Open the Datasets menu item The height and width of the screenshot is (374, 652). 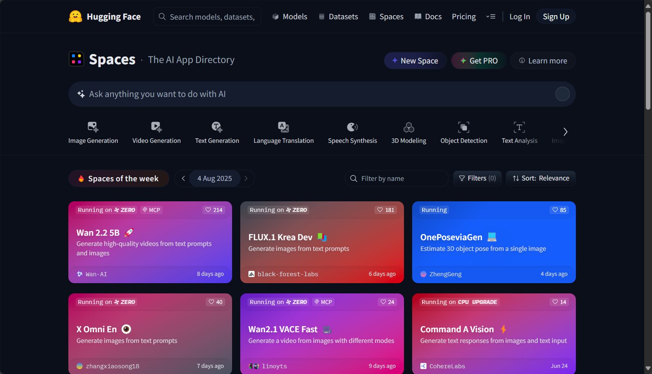coord(338,17)
